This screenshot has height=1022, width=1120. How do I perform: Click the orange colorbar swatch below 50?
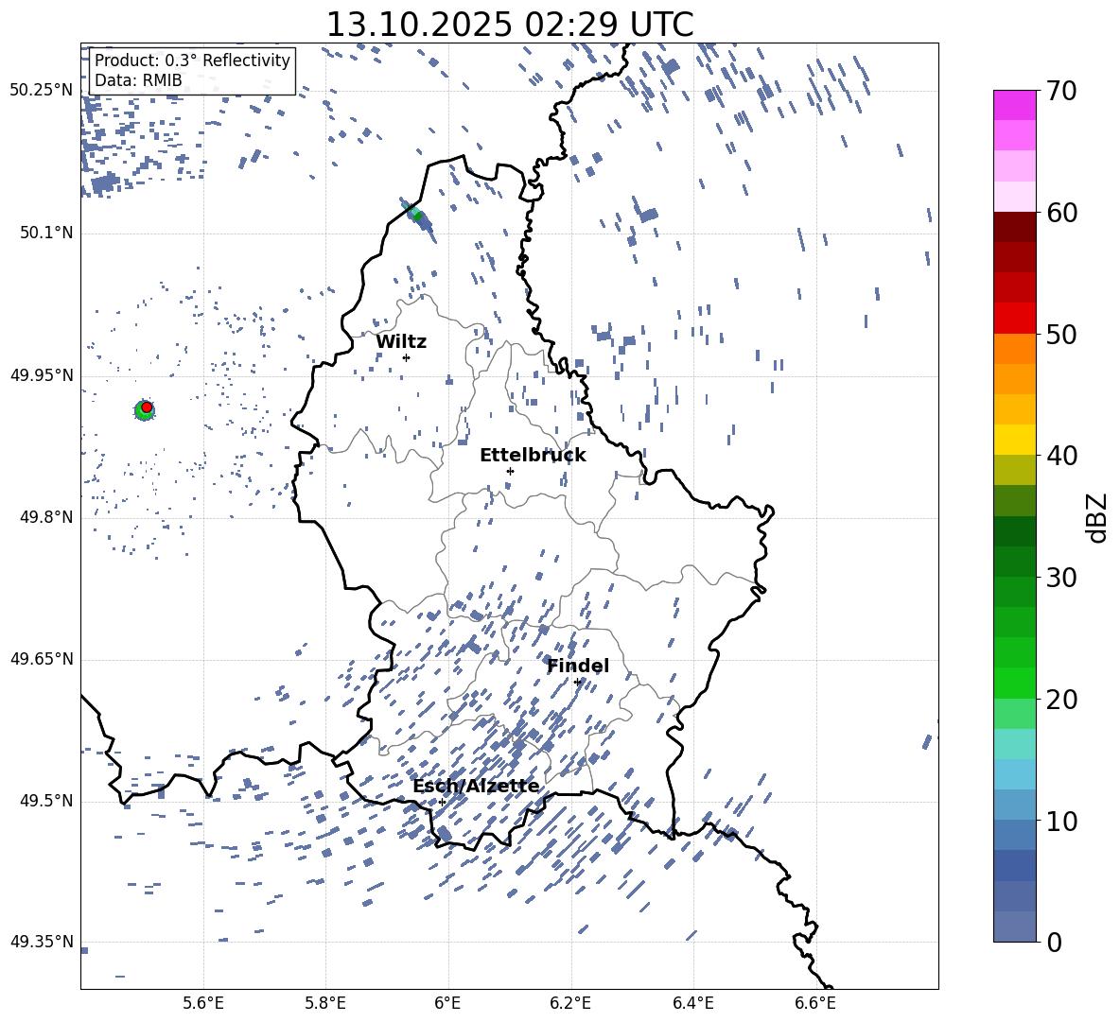tap(1015, 349)
